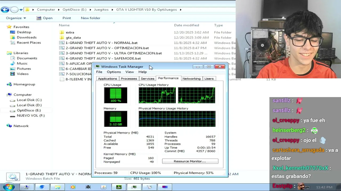Expand arrow after GTA V LIGHTER breadcrumb
Screen dimensions: 341x191
181,10
